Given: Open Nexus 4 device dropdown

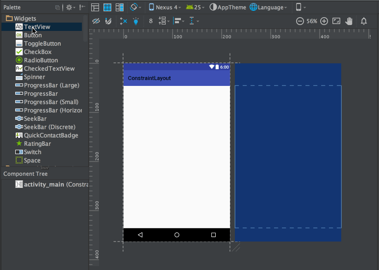Looking at the screenshot, I should tap(165, 7).
